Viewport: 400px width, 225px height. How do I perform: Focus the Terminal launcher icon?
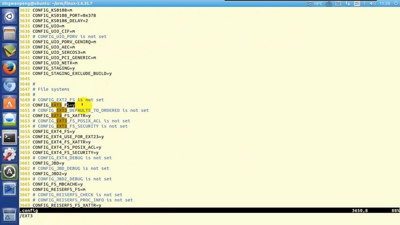[x=10, y=138]
